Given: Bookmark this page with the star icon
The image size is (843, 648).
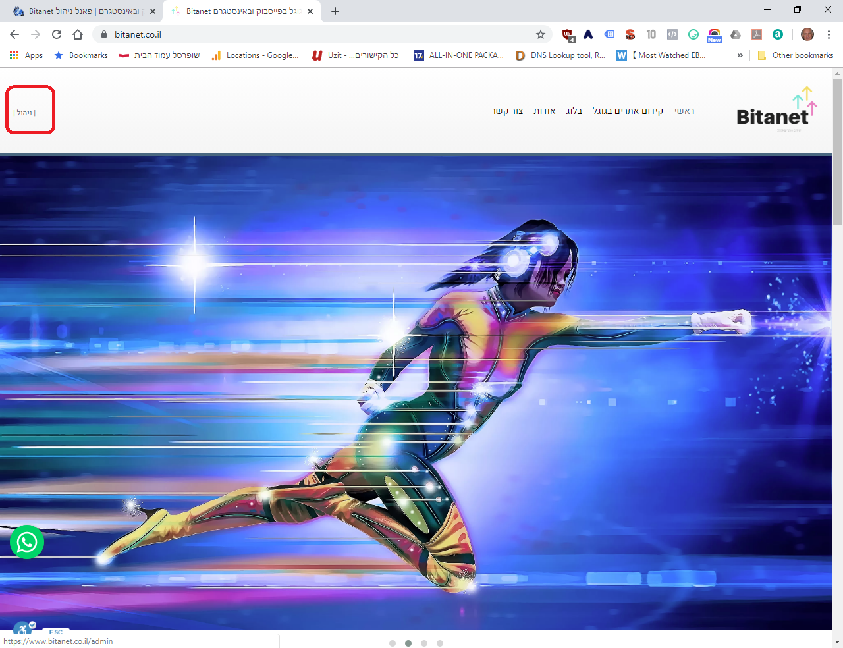Looking at the screenshot, I should click(541, 34).
